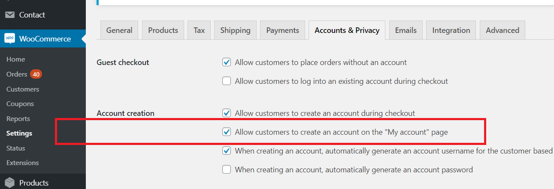554x189 pixels.
Task: Click Extensions in the sidebar menu
Action: 23,163
